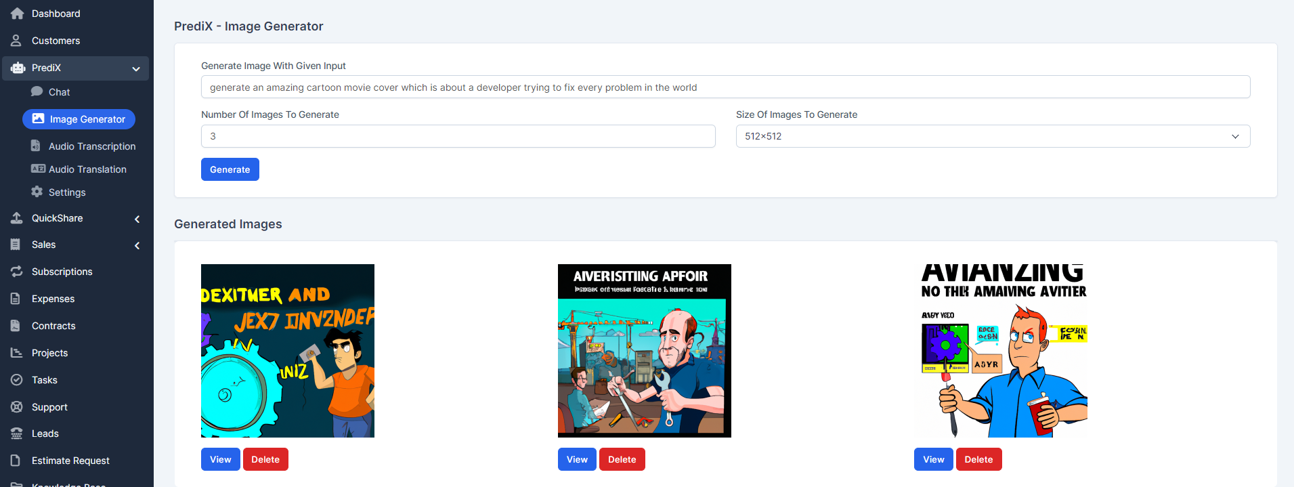
Task: Click the DEXITMER AND cartoon thumbnail
Action: [288, 351]
